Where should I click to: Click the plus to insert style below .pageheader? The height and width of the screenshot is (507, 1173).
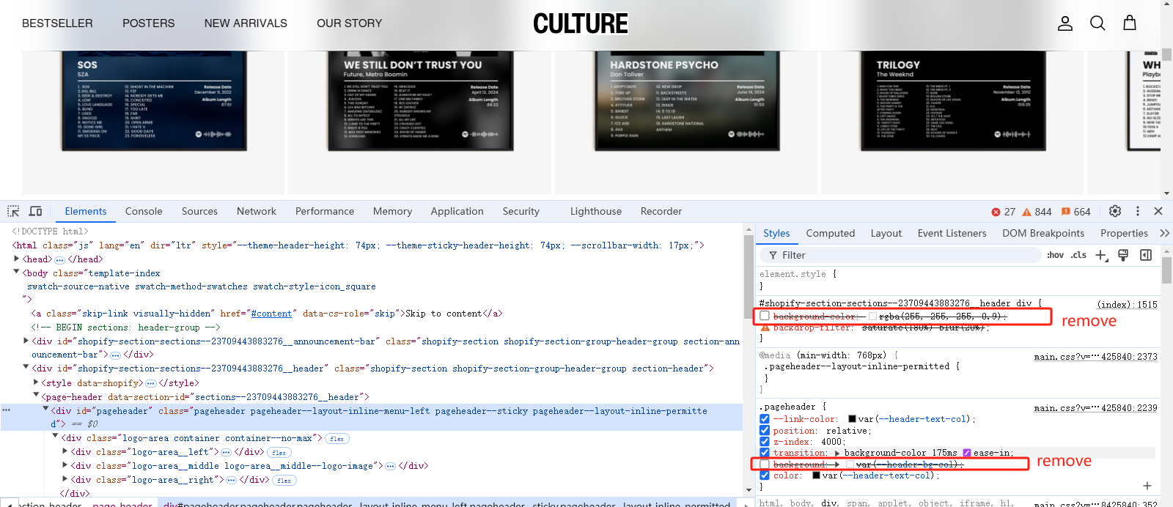[1147, 486]
